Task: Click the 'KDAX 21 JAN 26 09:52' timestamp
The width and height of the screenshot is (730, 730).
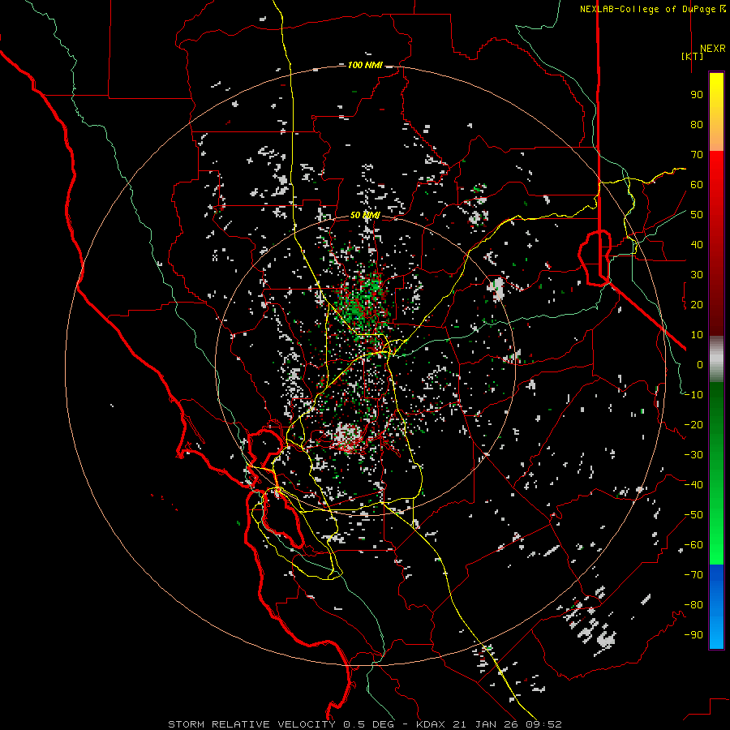Action: (489, 724)
